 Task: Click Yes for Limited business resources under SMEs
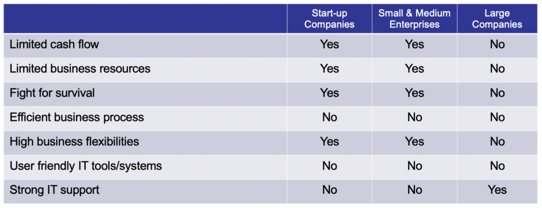tap(414, 69)
